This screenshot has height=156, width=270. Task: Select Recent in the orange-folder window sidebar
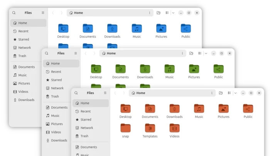click(x=91, y=111)
